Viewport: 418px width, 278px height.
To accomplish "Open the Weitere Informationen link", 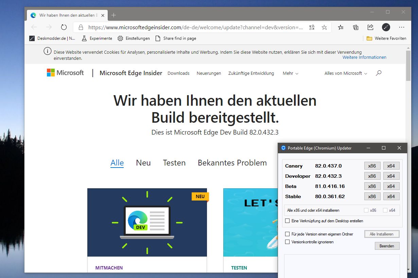I will (364, 57).
